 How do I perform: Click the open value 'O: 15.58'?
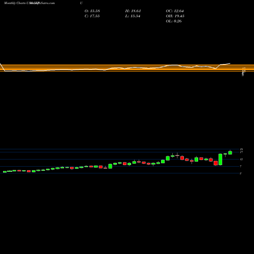pos(92,11)
